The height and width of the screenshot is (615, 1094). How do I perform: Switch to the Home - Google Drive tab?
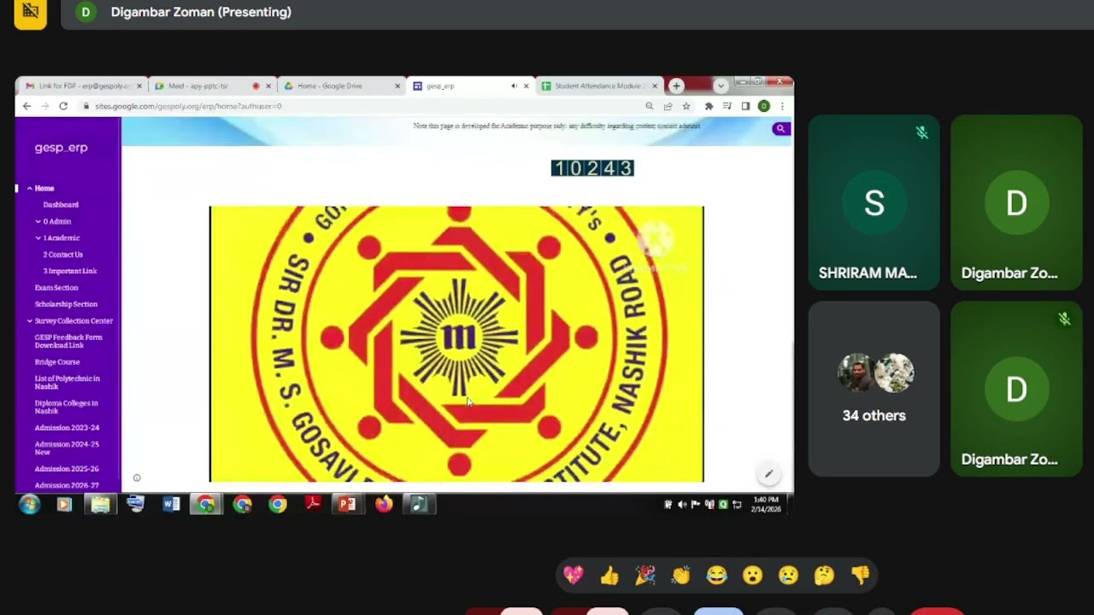[x=341, y=85]
